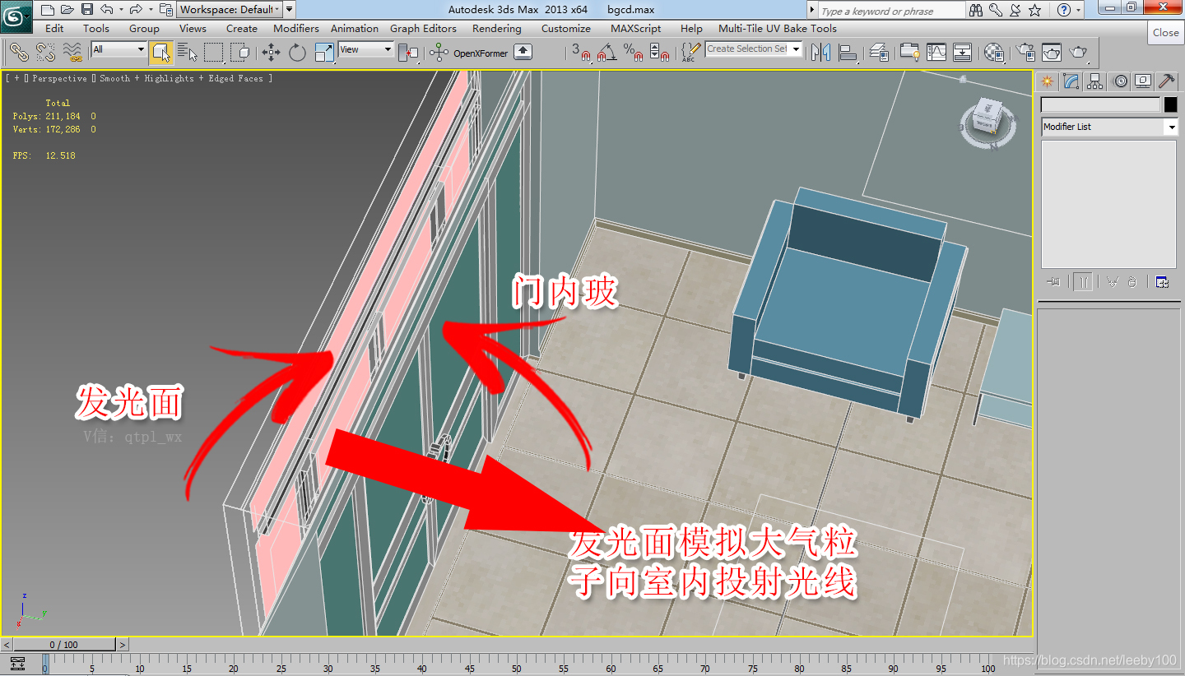Click the Edit Named Selection Sets icon
This screenshot has height=676, width=1185.
point(690,53)
